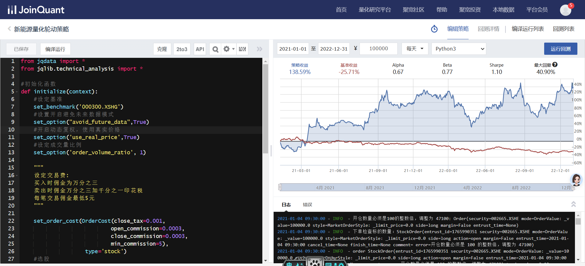Click the 21-06-01 chart axis label
This screenshot has width=585, height=266.
[x=339, y=170]
